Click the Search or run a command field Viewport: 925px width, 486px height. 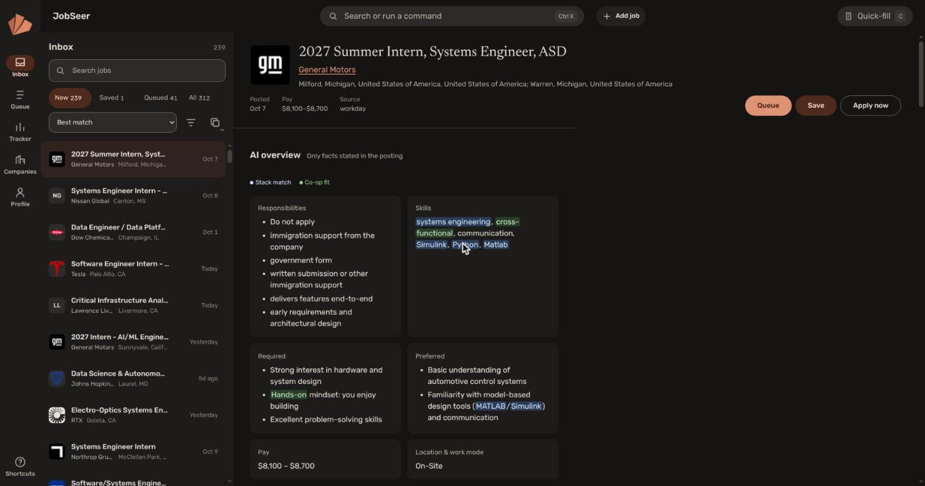pos(451,16)
